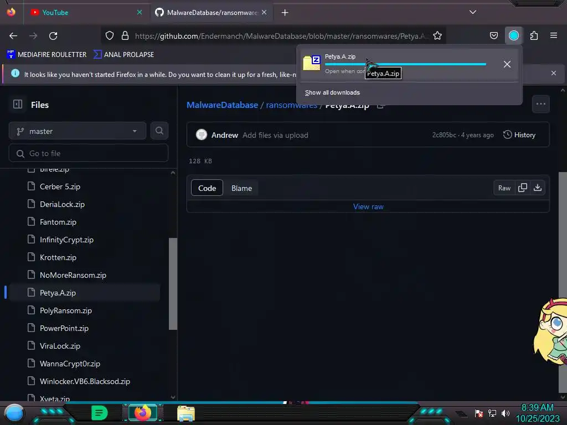Image resolution: width=567 pixels, height=425 pixels.
Task: Click the GitHub address bar URL
Action: coord(281,36)
